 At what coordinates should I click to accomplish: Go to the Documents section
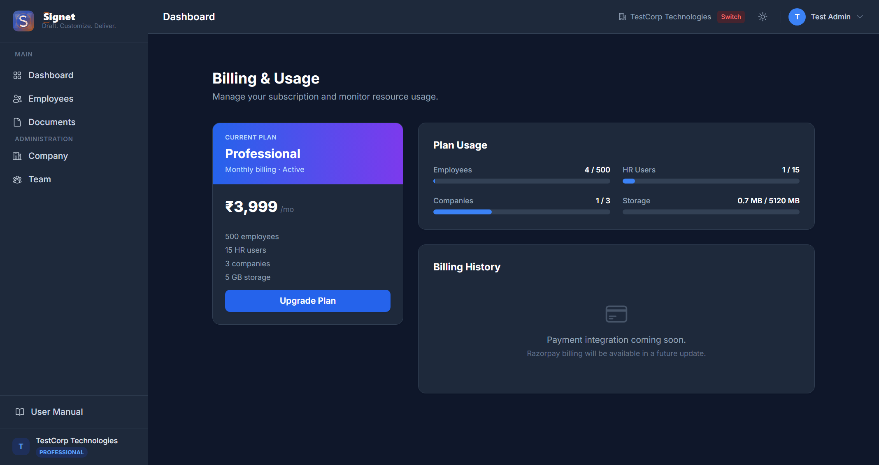click(x=52, y=122)
